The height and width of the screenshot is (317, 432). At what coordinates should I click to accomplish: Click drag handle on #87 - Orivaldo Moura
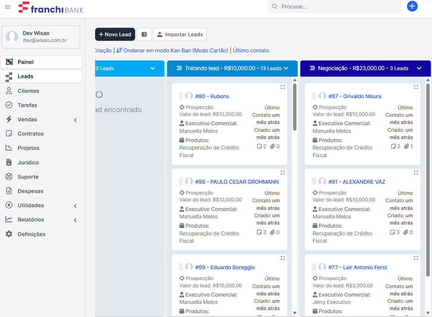pyautogui.click(x=314, y=96)
